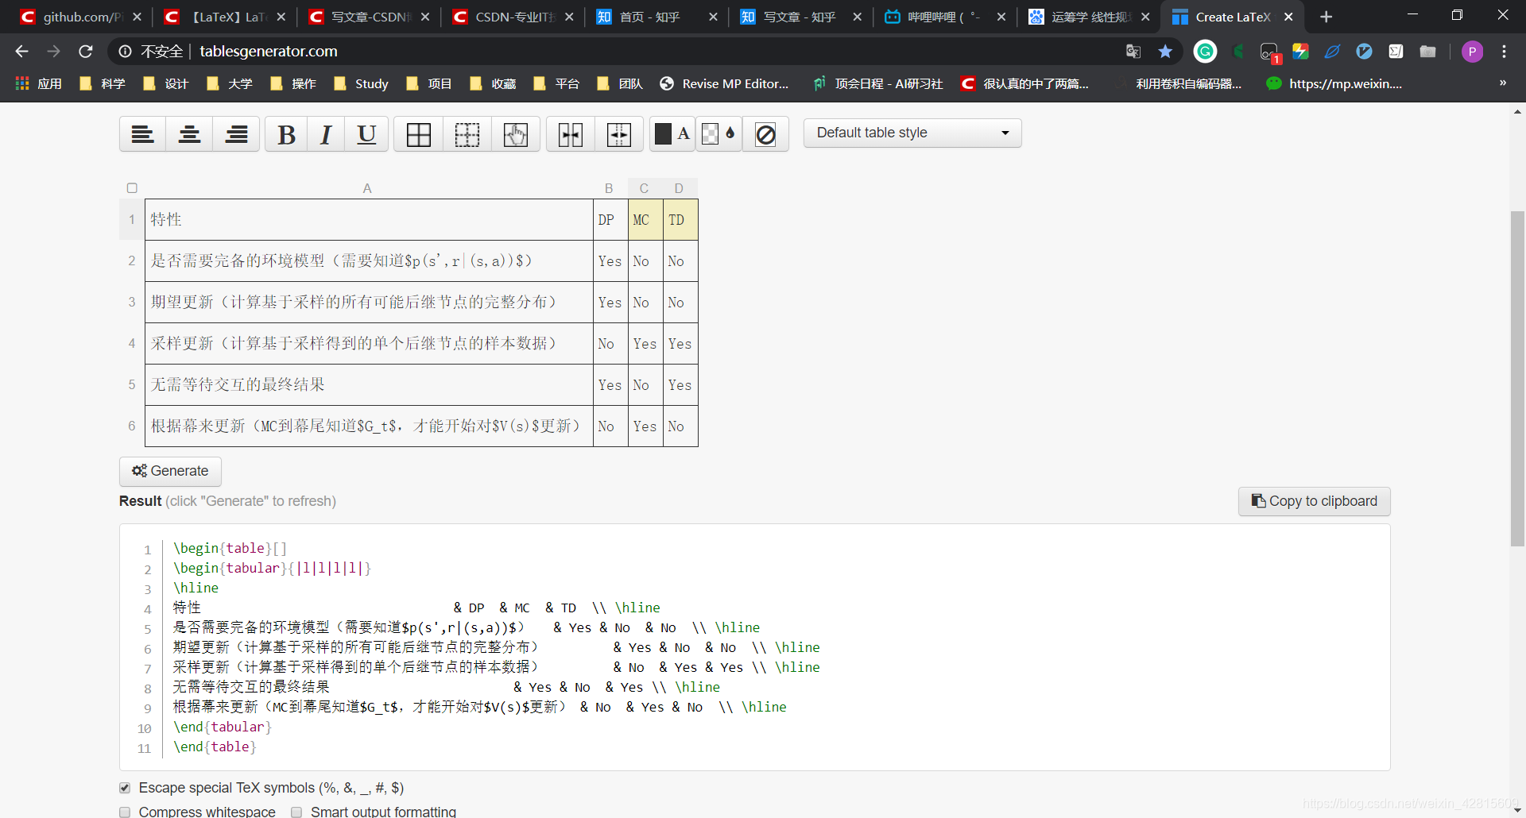The image size is (1526, 818).
Task: Toggle underline formatting
Action: click(x=366, y=133)
